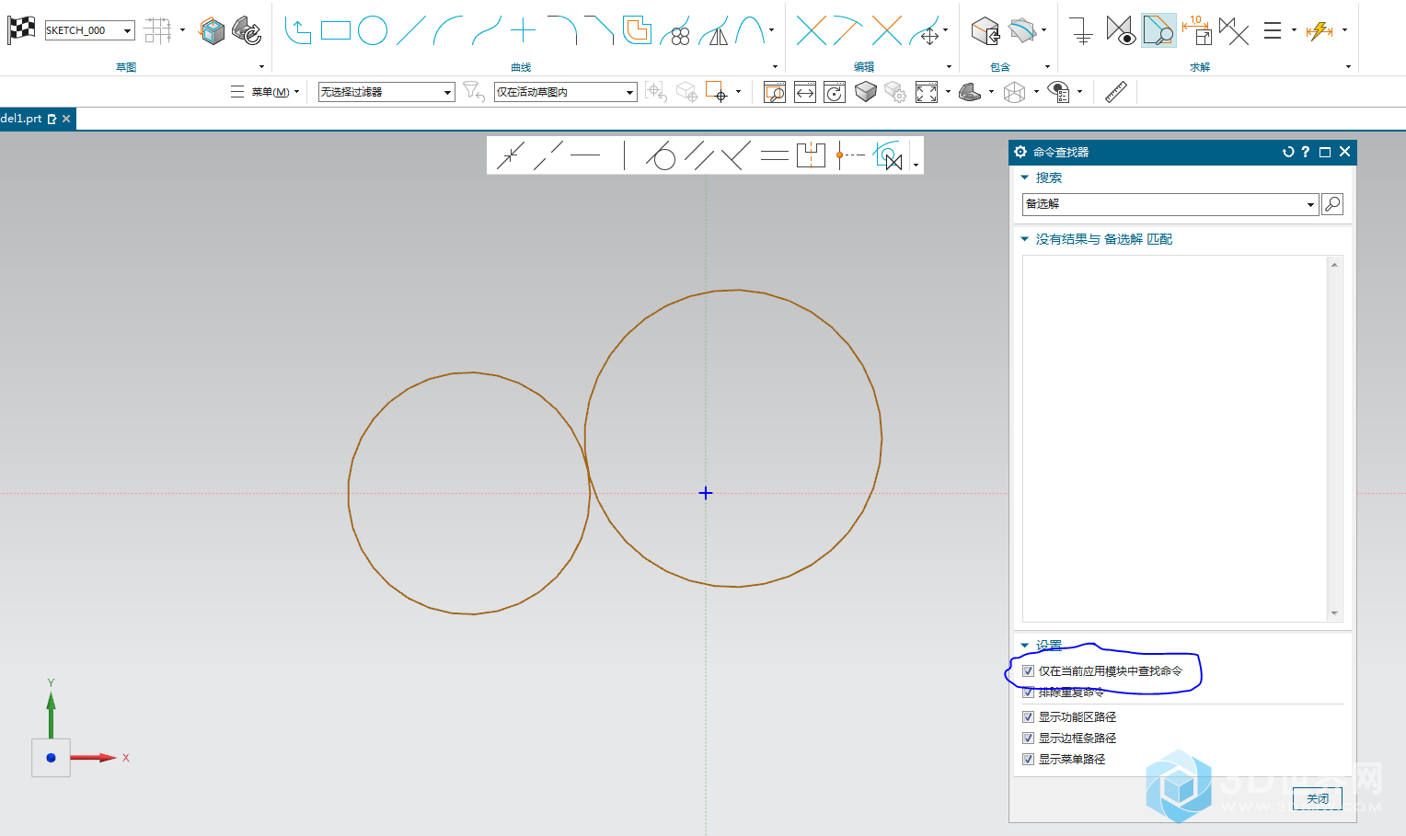
Task: Click the Zoom window icon
Action: pyautogui.click(x=775, y=92)
